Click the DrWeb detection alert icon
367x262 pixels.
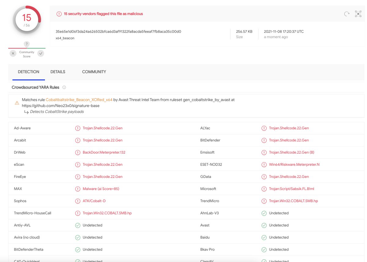pos(78,152)
